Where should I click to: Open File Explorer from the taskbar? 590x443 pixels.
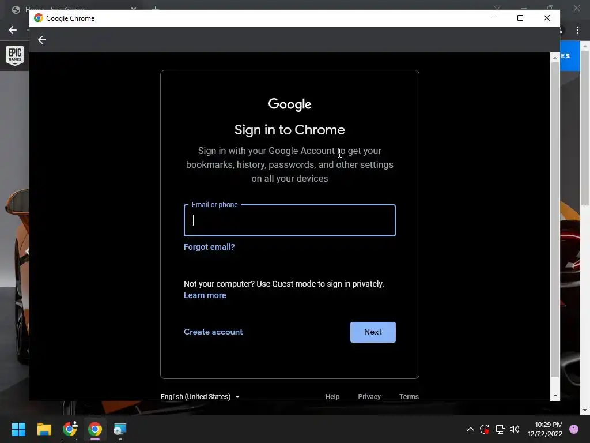click(x=44, y=429)
